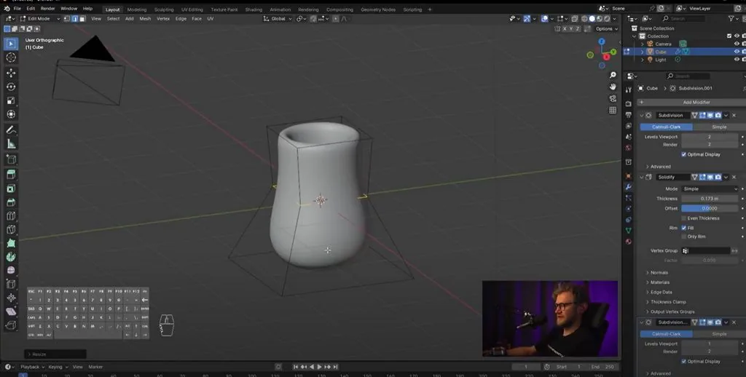Open the Vertex menu in viewport header
This screenshot has height=377, width=746.
(x=163, y=18)
